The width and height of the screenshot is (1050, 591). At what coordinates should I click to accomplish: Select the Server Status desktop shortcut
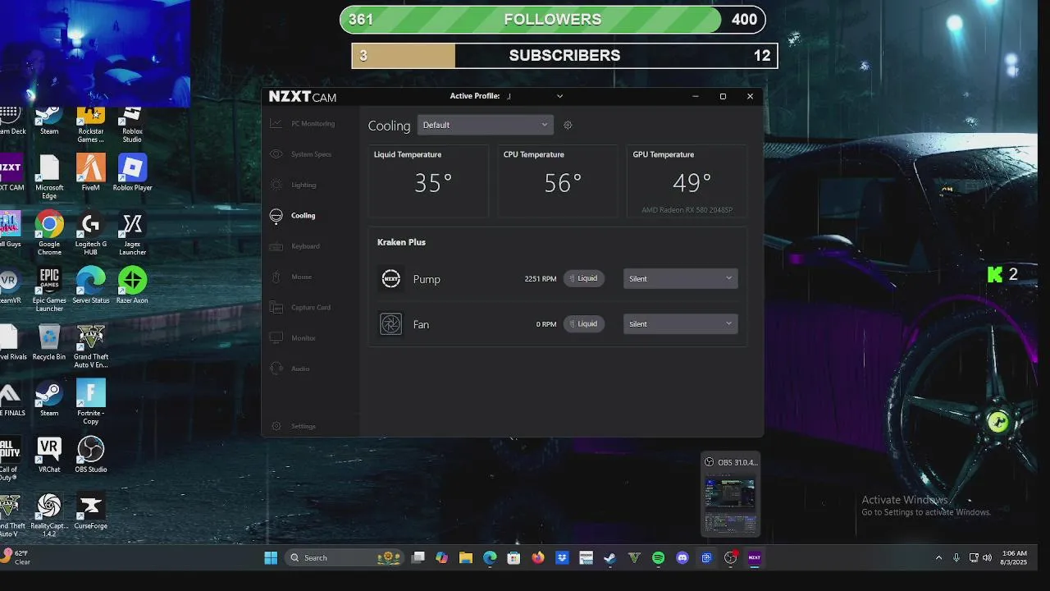tap(91, 286)
